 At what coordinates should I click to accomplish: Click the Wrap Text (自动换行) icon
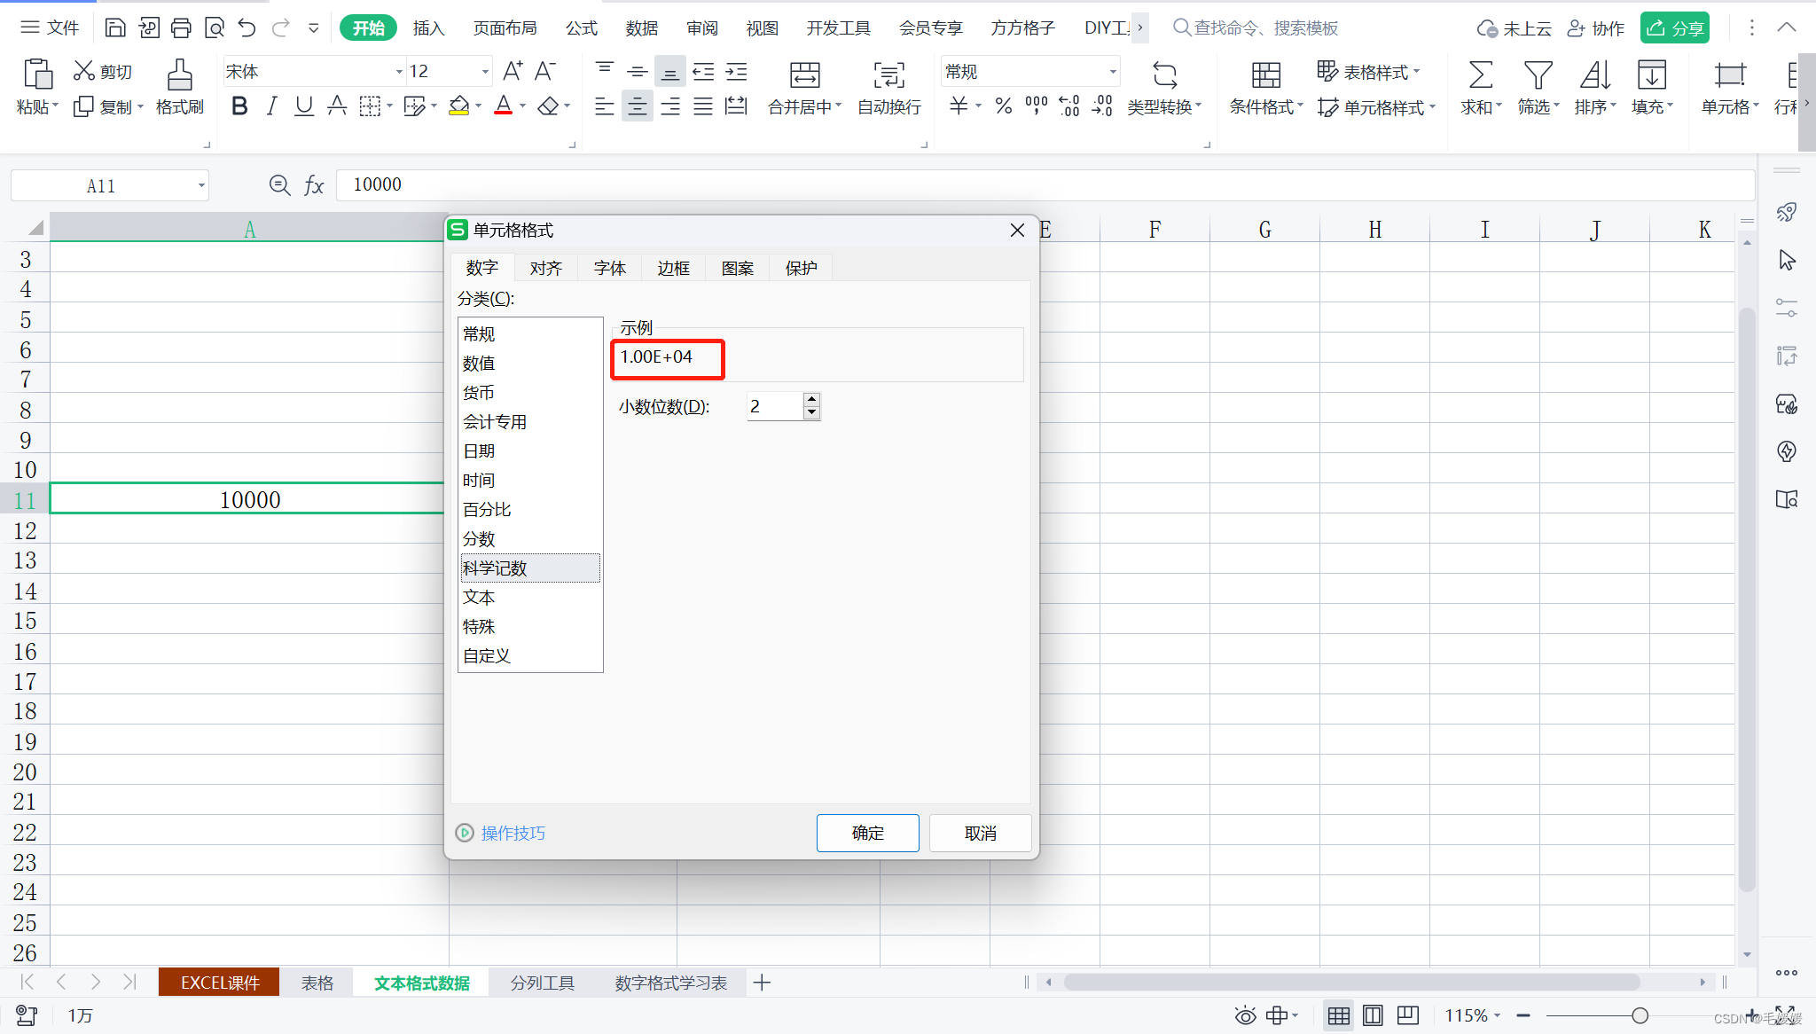(x=888, y=76)
